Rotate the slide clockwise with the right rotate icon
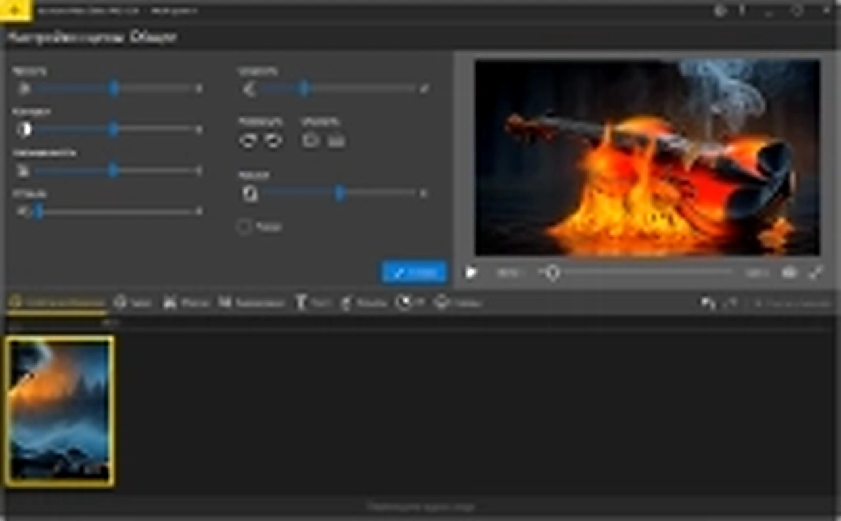Image resolution: width=841 pixels, height=521 pixels. point(273,141)
